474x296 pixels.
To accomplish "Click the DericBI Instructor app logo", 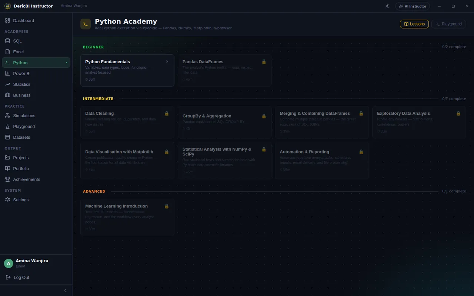I will [x=7, y=6].
